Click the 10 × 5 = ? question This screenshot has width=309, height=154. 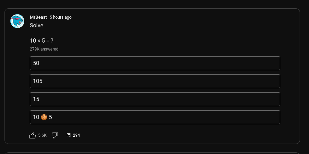click(41, 40)
